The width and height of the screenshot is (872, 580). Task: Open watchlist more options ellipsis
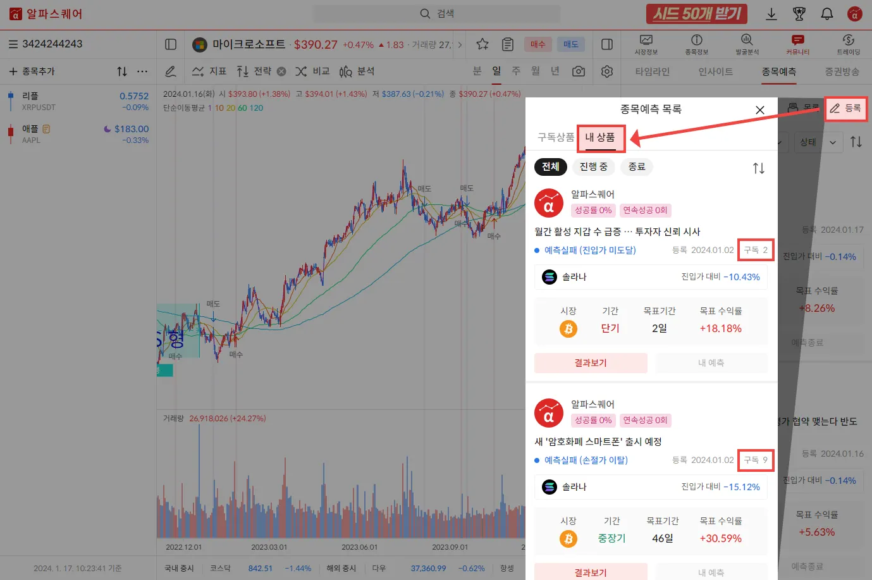coord(142,71)
